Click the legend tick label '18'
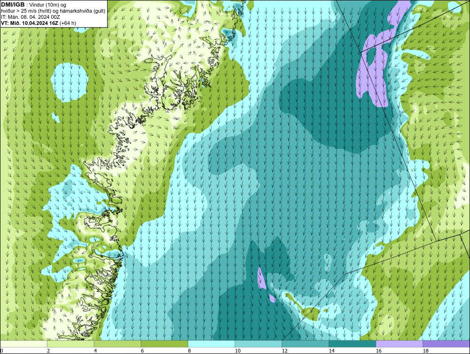The height and width of the screenshot is (354, 470). point(425,351)
